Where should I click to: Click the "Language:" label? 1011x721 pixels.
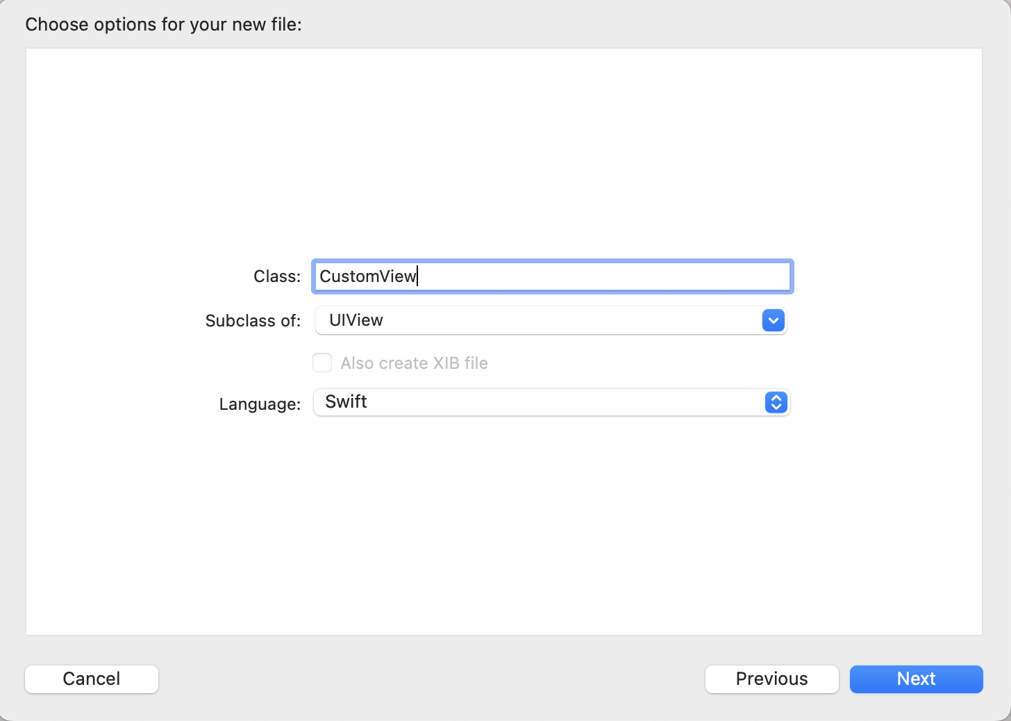tap(260, 404)
